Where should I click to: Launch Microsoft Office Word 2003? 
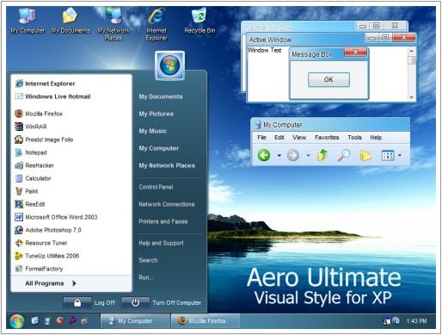(x=56, y=217)
